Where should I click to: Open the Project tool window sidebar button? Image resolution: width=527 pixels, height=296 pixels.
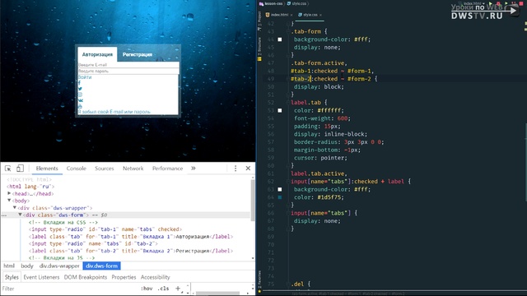point(259,22)
